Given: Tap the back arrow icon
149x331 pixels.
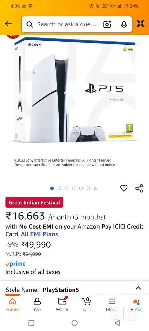Looking at the screenshot, I should pyautogui.click(x=8, y=24).
